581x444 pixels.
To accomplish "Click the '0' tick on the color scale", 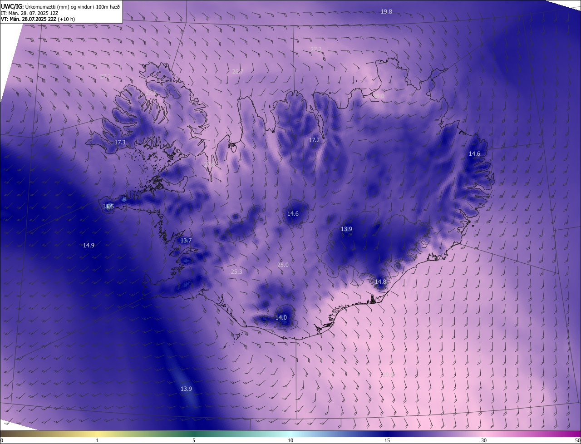I will [2, 440].
